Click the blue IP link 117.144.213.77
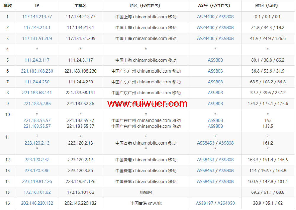Image resolution: width=296 pixels, height=210 pixels. 37,17
